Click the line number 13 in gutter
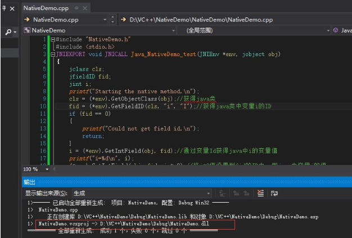This screenshot has height=238, width=352. pyautogui.click(x=43, y=129)
